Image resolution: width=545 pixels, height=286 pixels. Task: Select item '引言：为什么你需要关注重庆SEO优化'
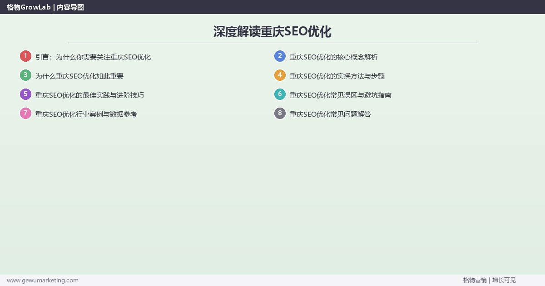[x=93, y=57]
